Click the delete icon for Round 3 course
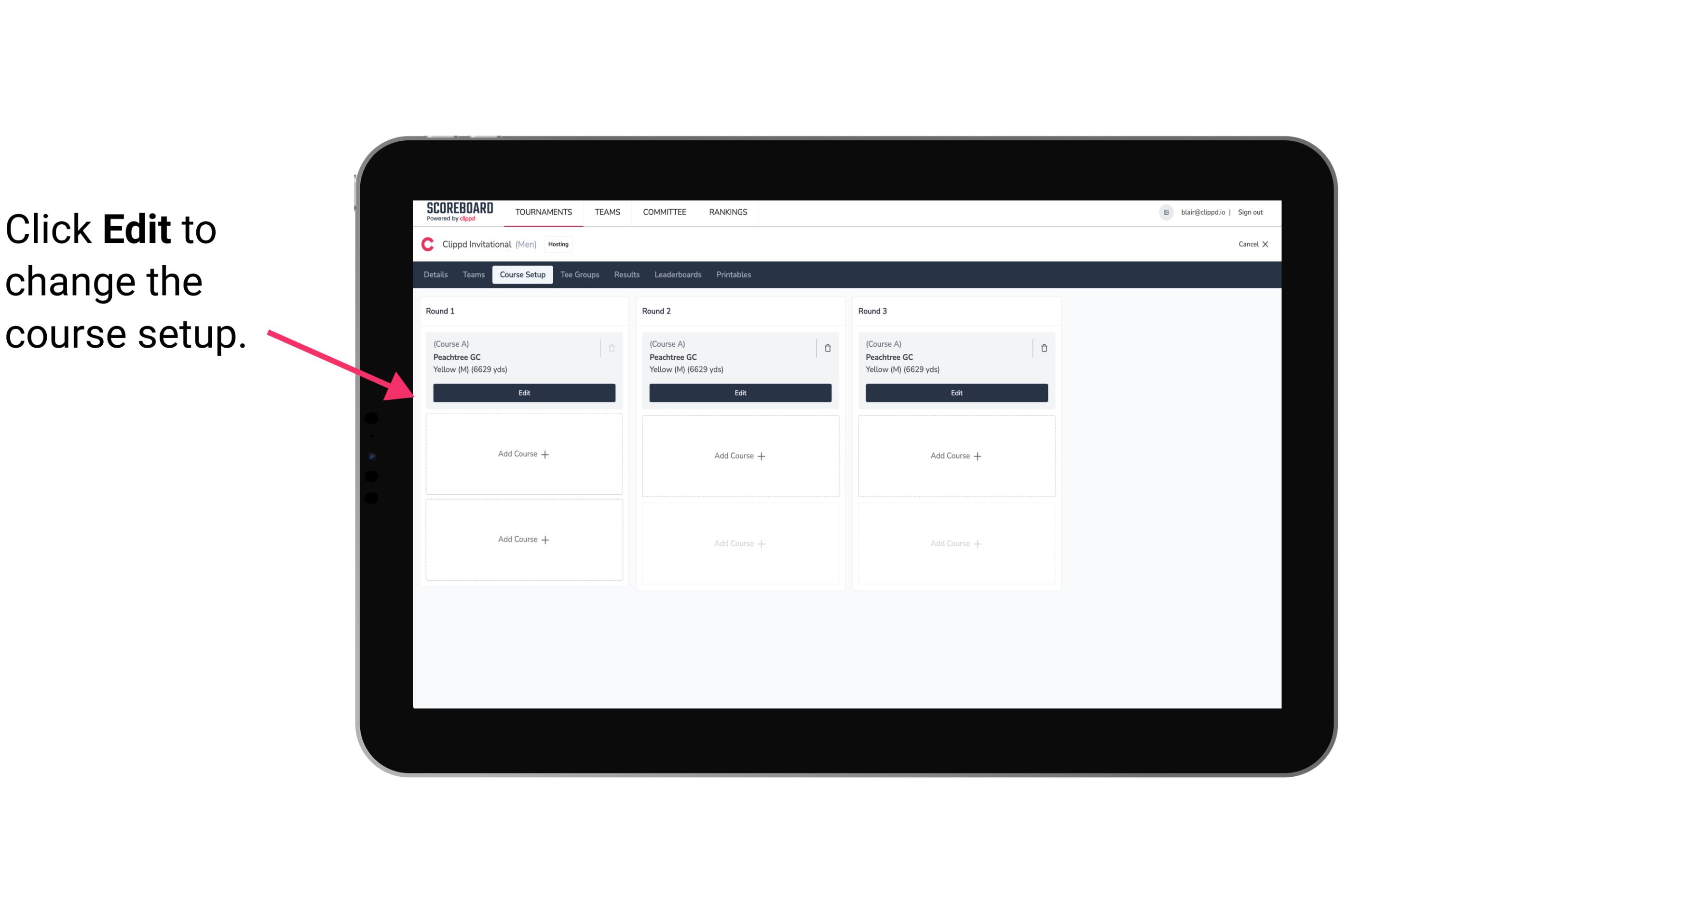Viewport: 1688px width, 908px height. point(1043,348)
